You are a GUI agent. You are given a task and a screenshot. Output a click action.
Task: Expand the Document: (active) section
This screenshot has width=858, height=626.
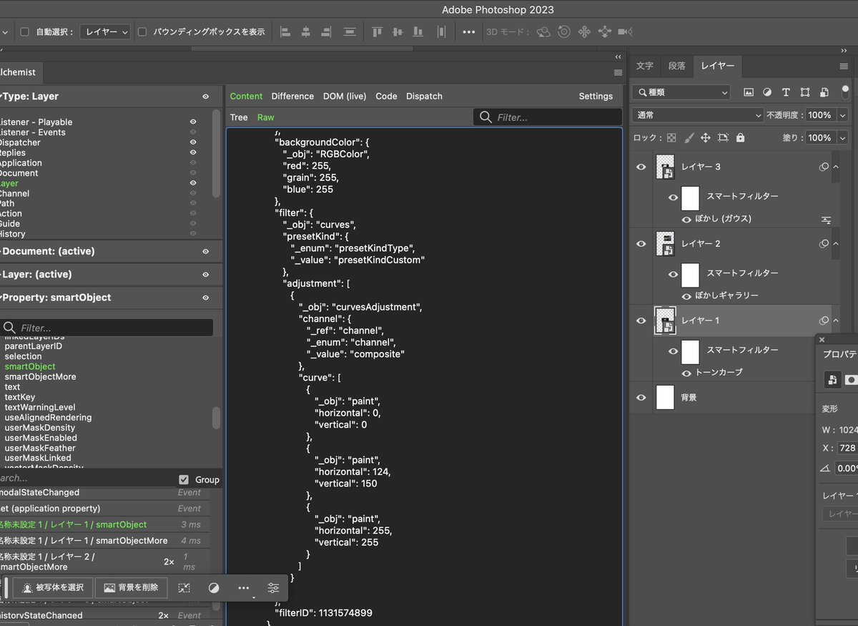coord(47,251)
